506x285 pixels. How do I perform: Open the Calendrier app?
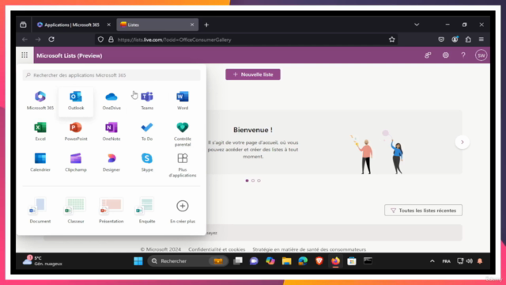tap(40, 162)
